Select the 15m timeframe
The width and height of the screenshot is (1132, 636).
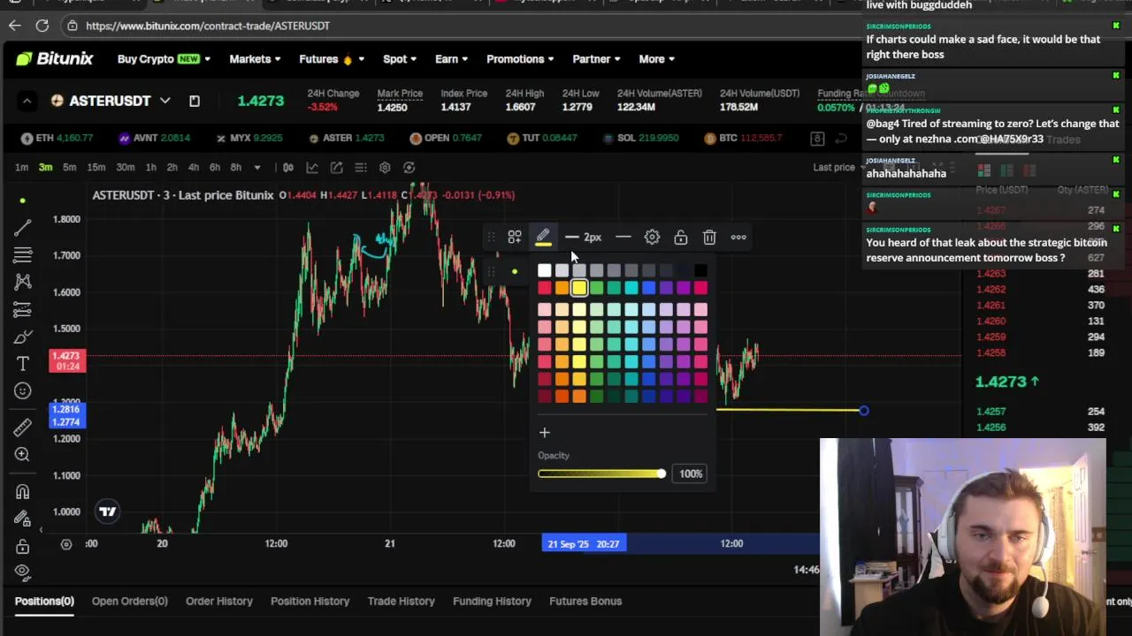click(96, 167)
